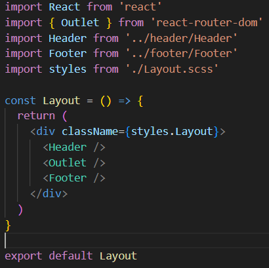This screenshot has height=268, width=269.
Task: Click the "<Footer />" JSX tag
Action: (74, 178)
